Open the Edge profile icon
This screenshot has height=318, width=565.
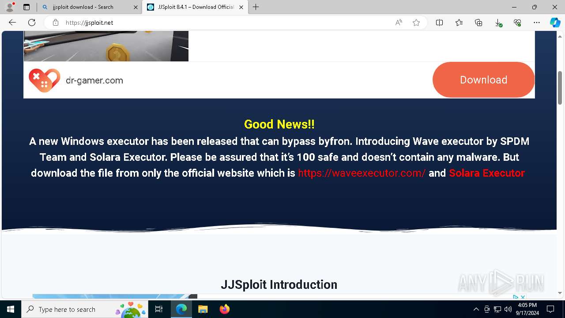coord(10,7)
